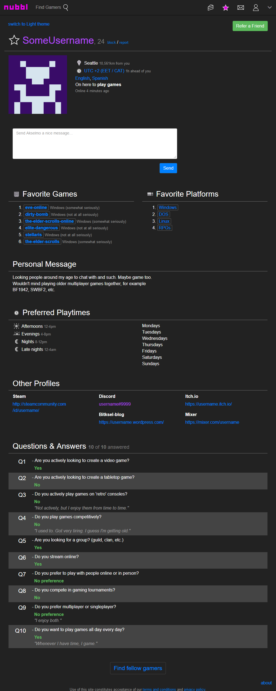The image size is (276, 691).
Task: Open user profile icon in header
Action: click(x=256, y=7)
